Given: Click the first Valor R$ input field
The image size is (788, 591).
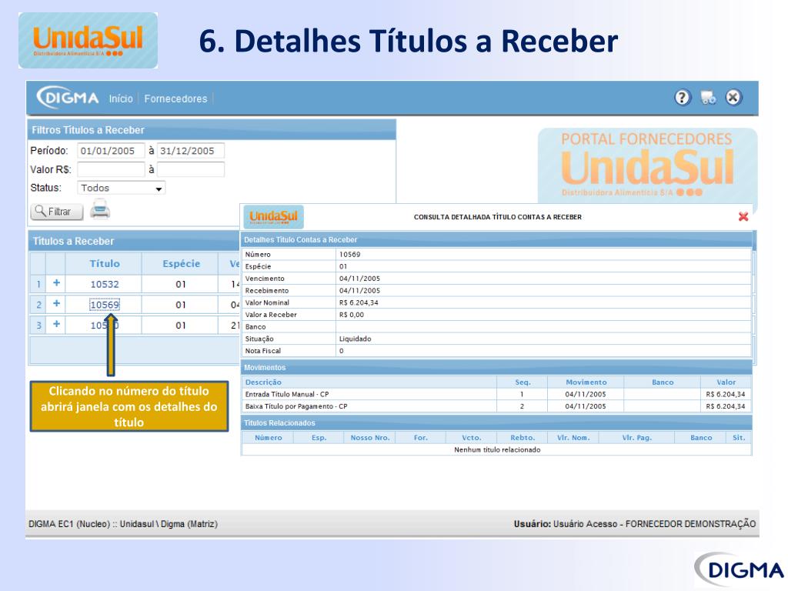Looking at the screenshot, I should click(111, 169).
